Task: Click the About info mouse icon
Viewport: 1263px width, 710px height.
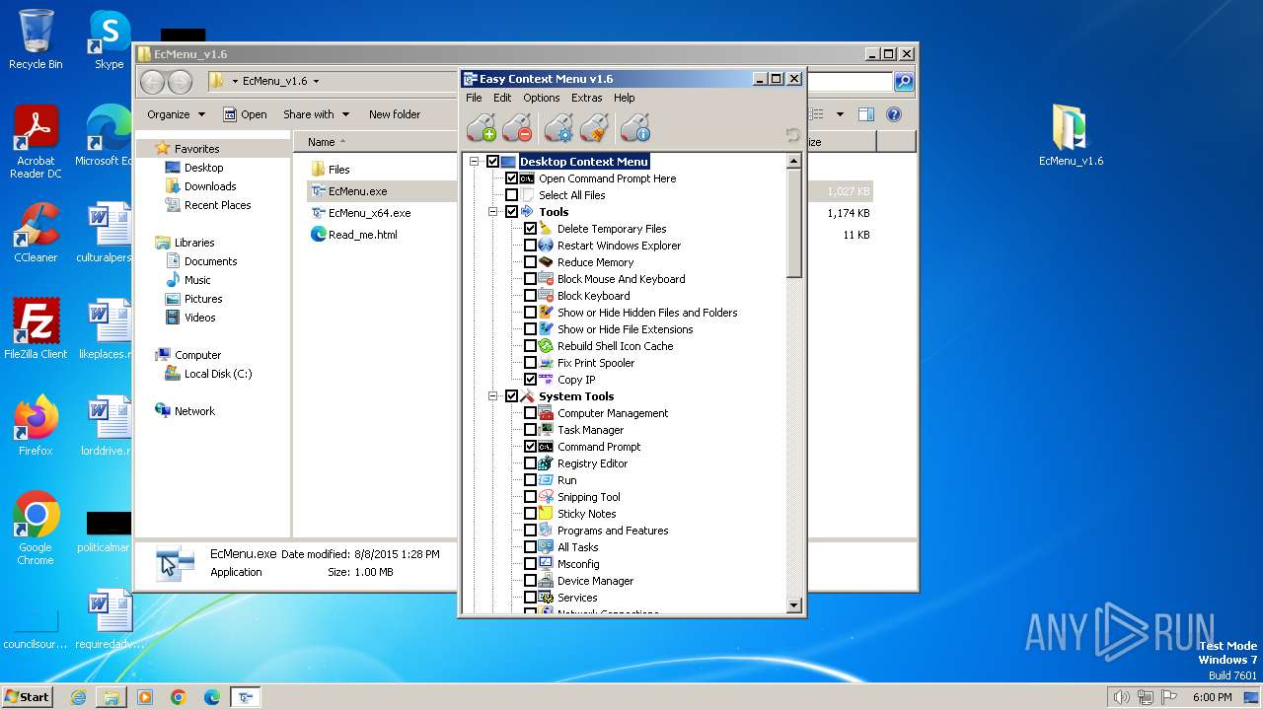Action: pyautogui.click(x=635, y=128)
